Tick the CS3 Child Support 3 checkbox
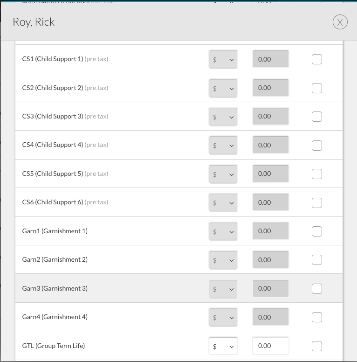 pyautogui.click(x=316, y=117)
